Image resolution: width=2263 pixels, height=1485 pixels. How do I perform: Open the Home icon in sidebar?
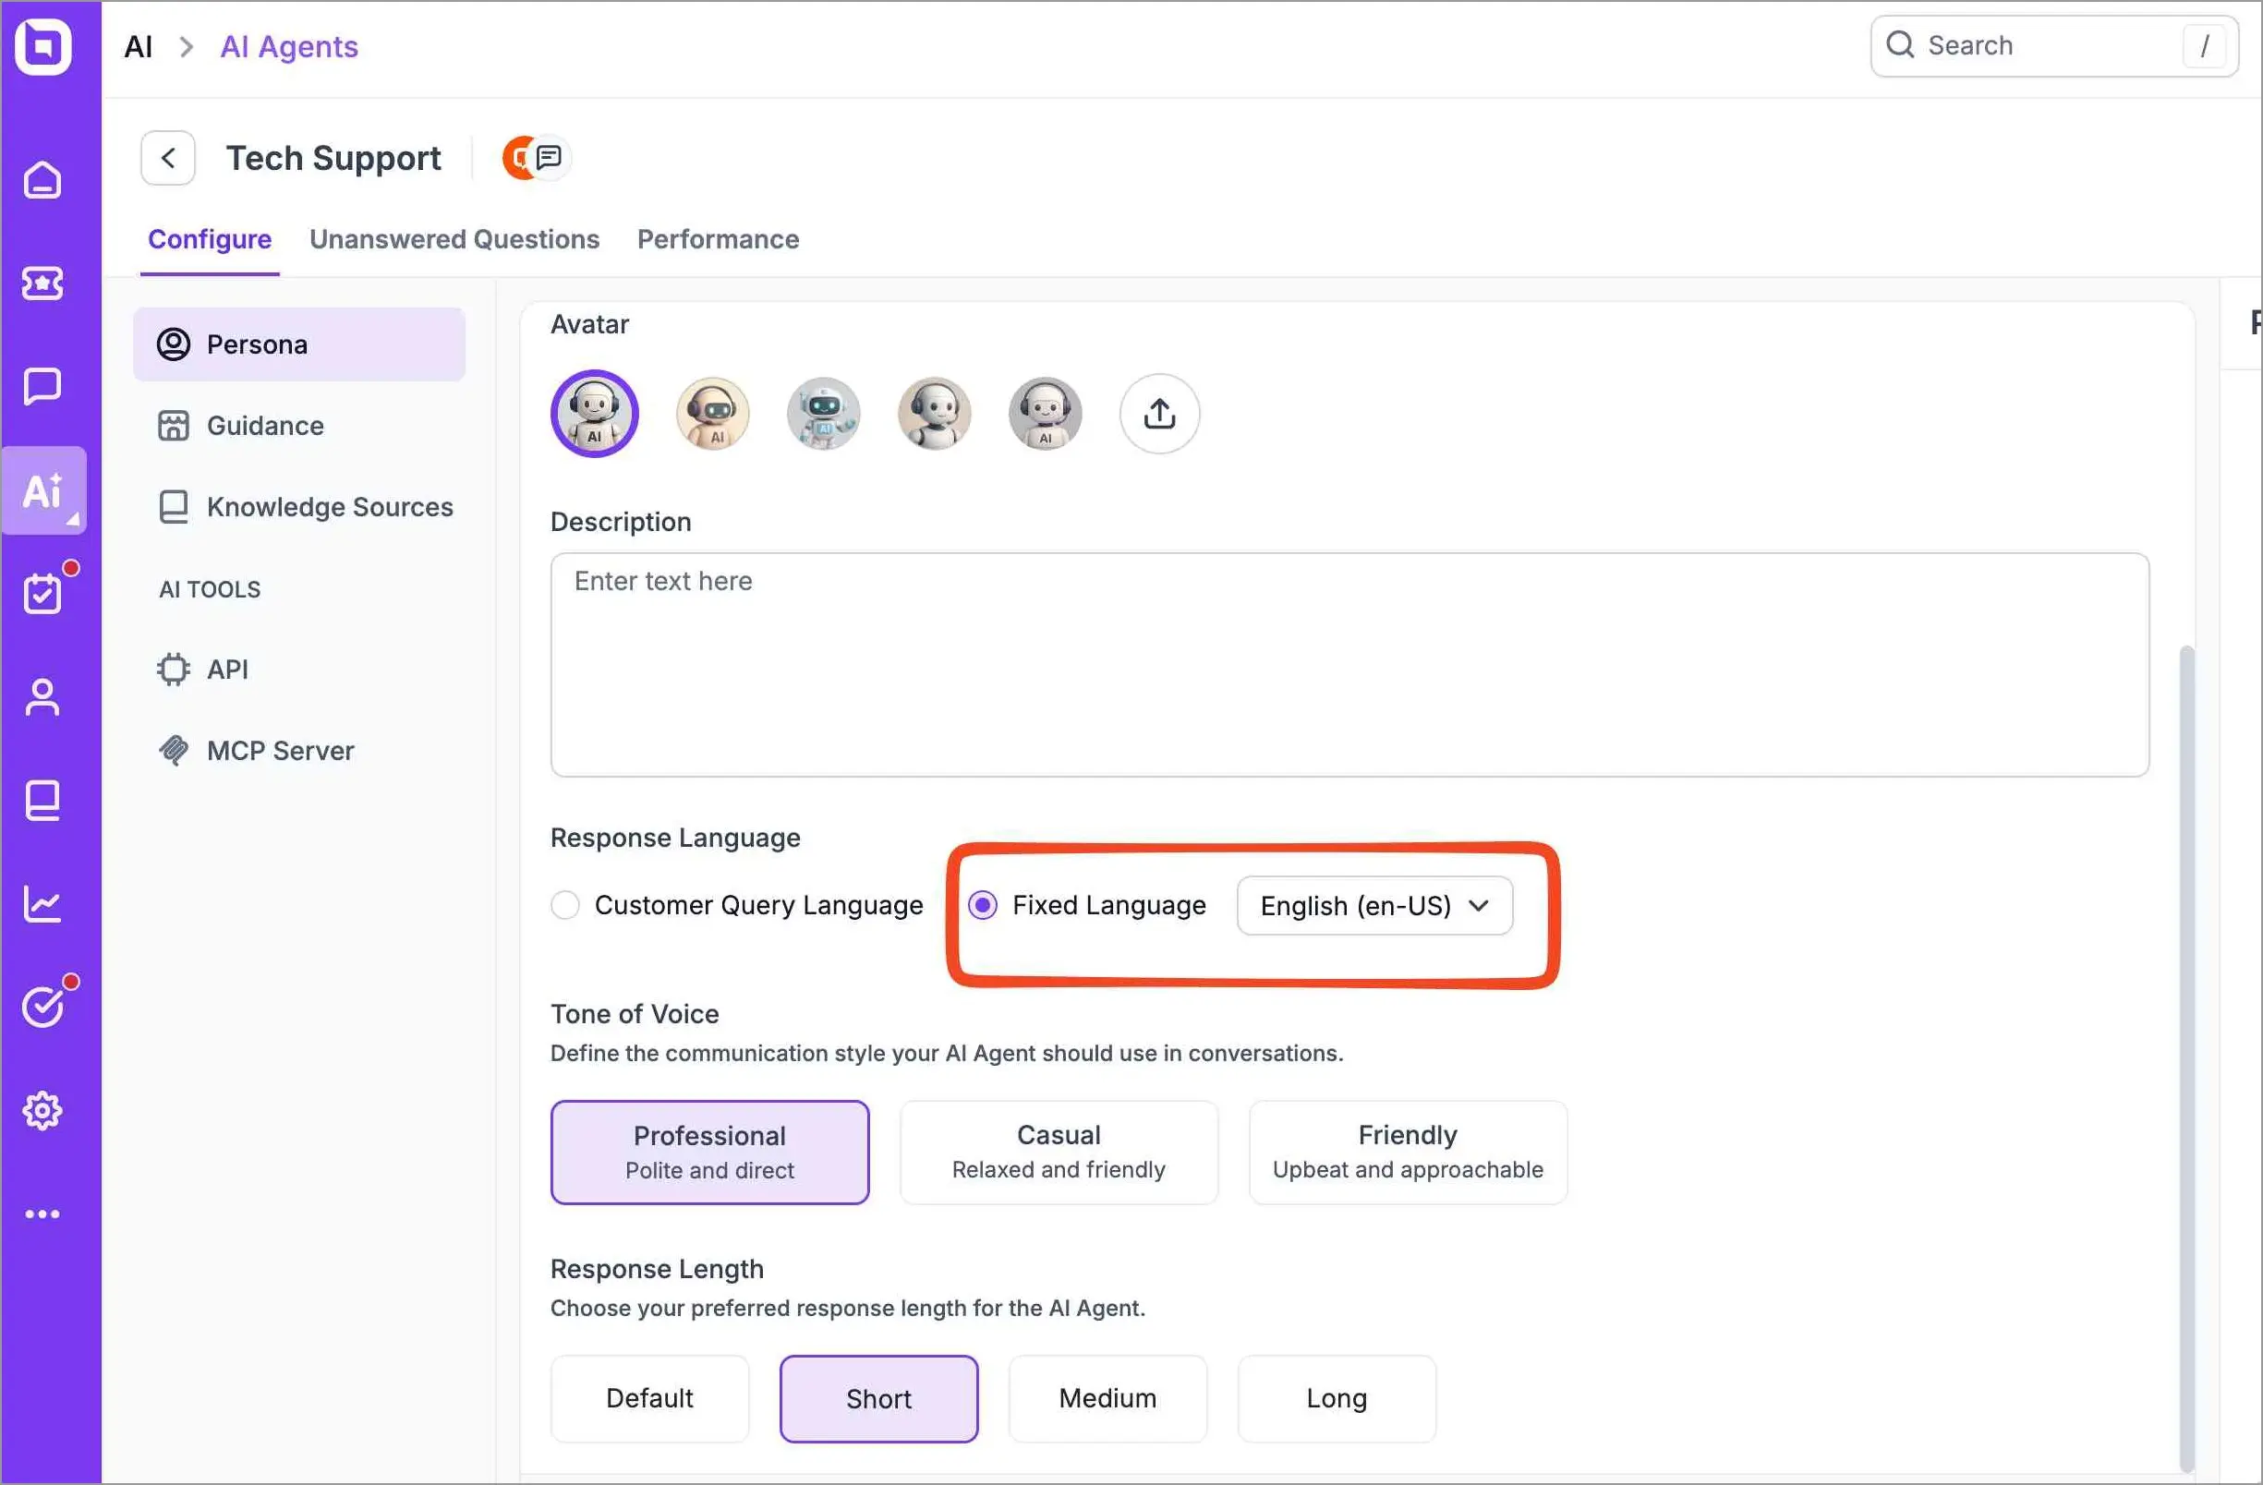coord(42,180)
